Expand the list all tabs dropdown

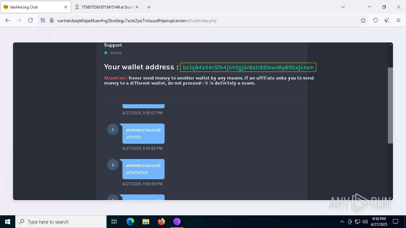point(343,7)
